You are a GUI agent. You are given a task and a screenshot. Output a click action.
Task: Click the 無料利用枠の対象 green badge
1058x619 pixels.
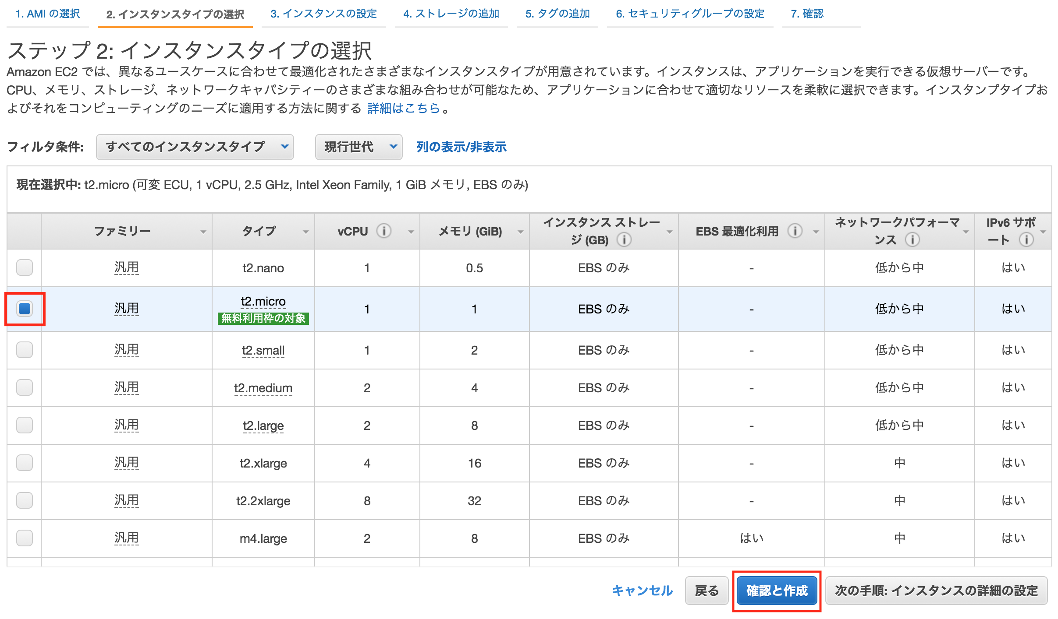point(263,318)
